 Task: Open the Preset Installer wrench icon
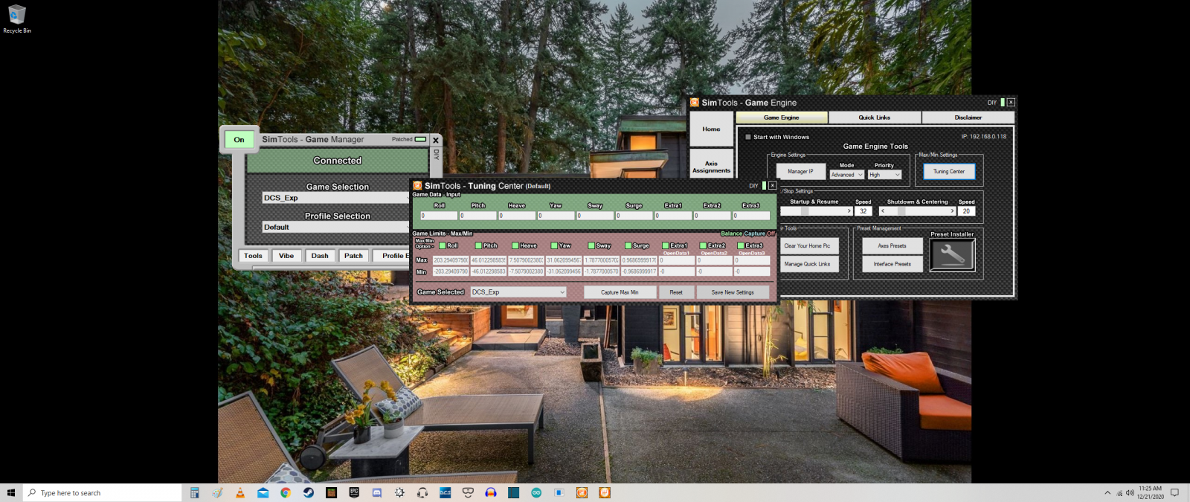click(952, 255)
